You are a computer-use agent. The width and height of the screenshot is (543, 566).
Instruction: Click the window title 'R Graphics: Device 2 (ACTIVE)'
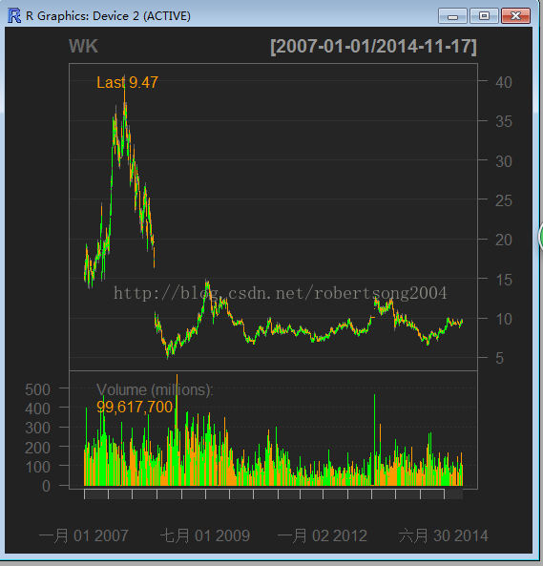pyautogui.click(x=108, y=16)
